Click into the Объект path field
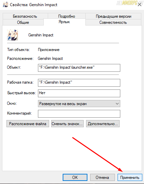Viewport: 144px width, 184px height. click(79, 68)
